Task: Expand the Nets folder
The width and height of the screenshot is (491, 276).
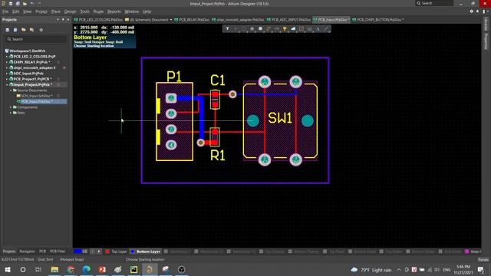Action: coord(11,113)
